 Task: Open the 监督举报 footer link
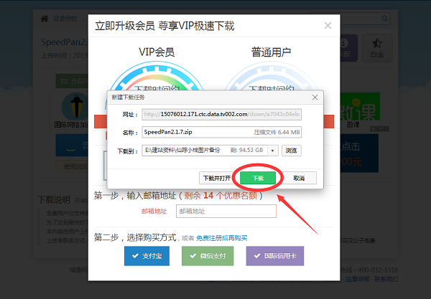pos(357,279)
